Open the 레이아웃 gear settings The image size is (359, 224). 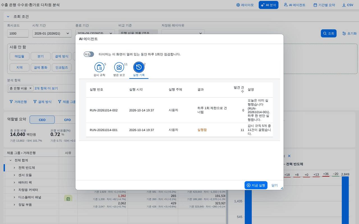click(245, 5)
